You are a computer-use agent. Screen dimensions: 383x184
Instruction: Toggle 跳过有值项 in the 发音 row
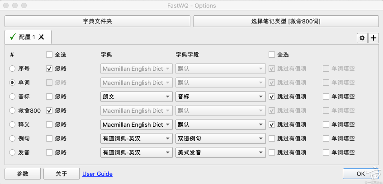pyautogui.click(x=272, y=152)
